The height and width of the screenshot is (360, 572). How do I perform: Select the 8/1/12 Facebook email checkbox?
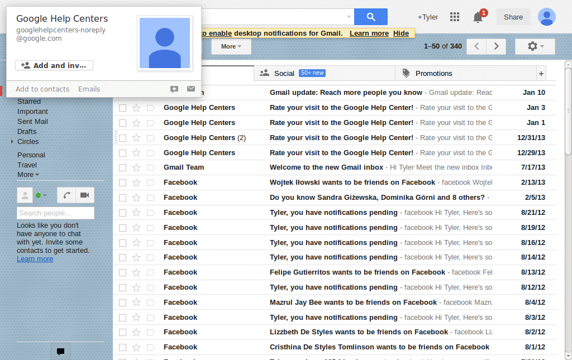122,348
